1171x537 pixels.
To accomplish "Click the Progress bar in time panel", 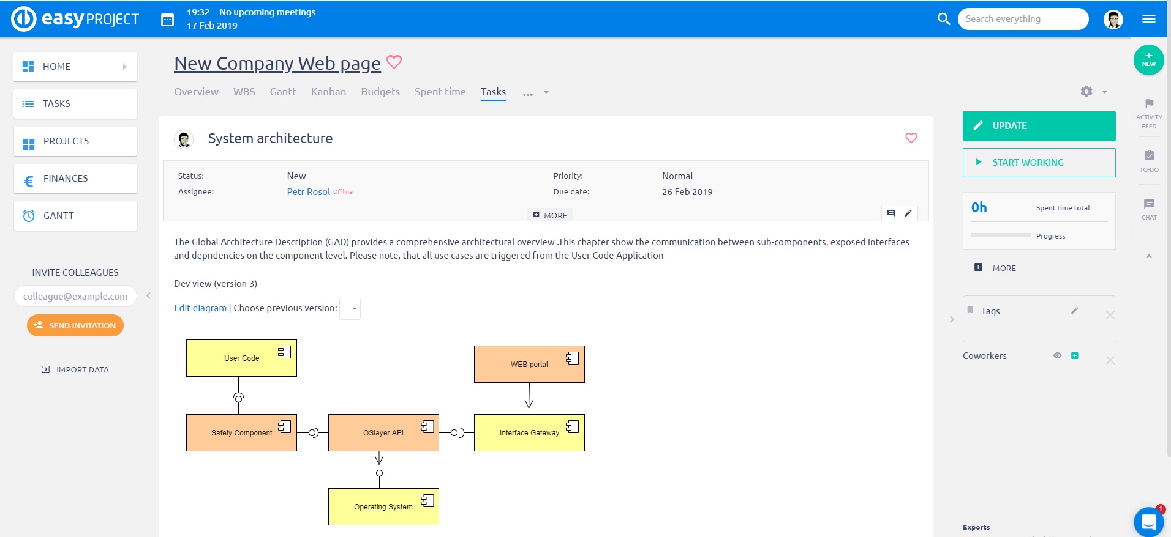I will point(1001,235).
